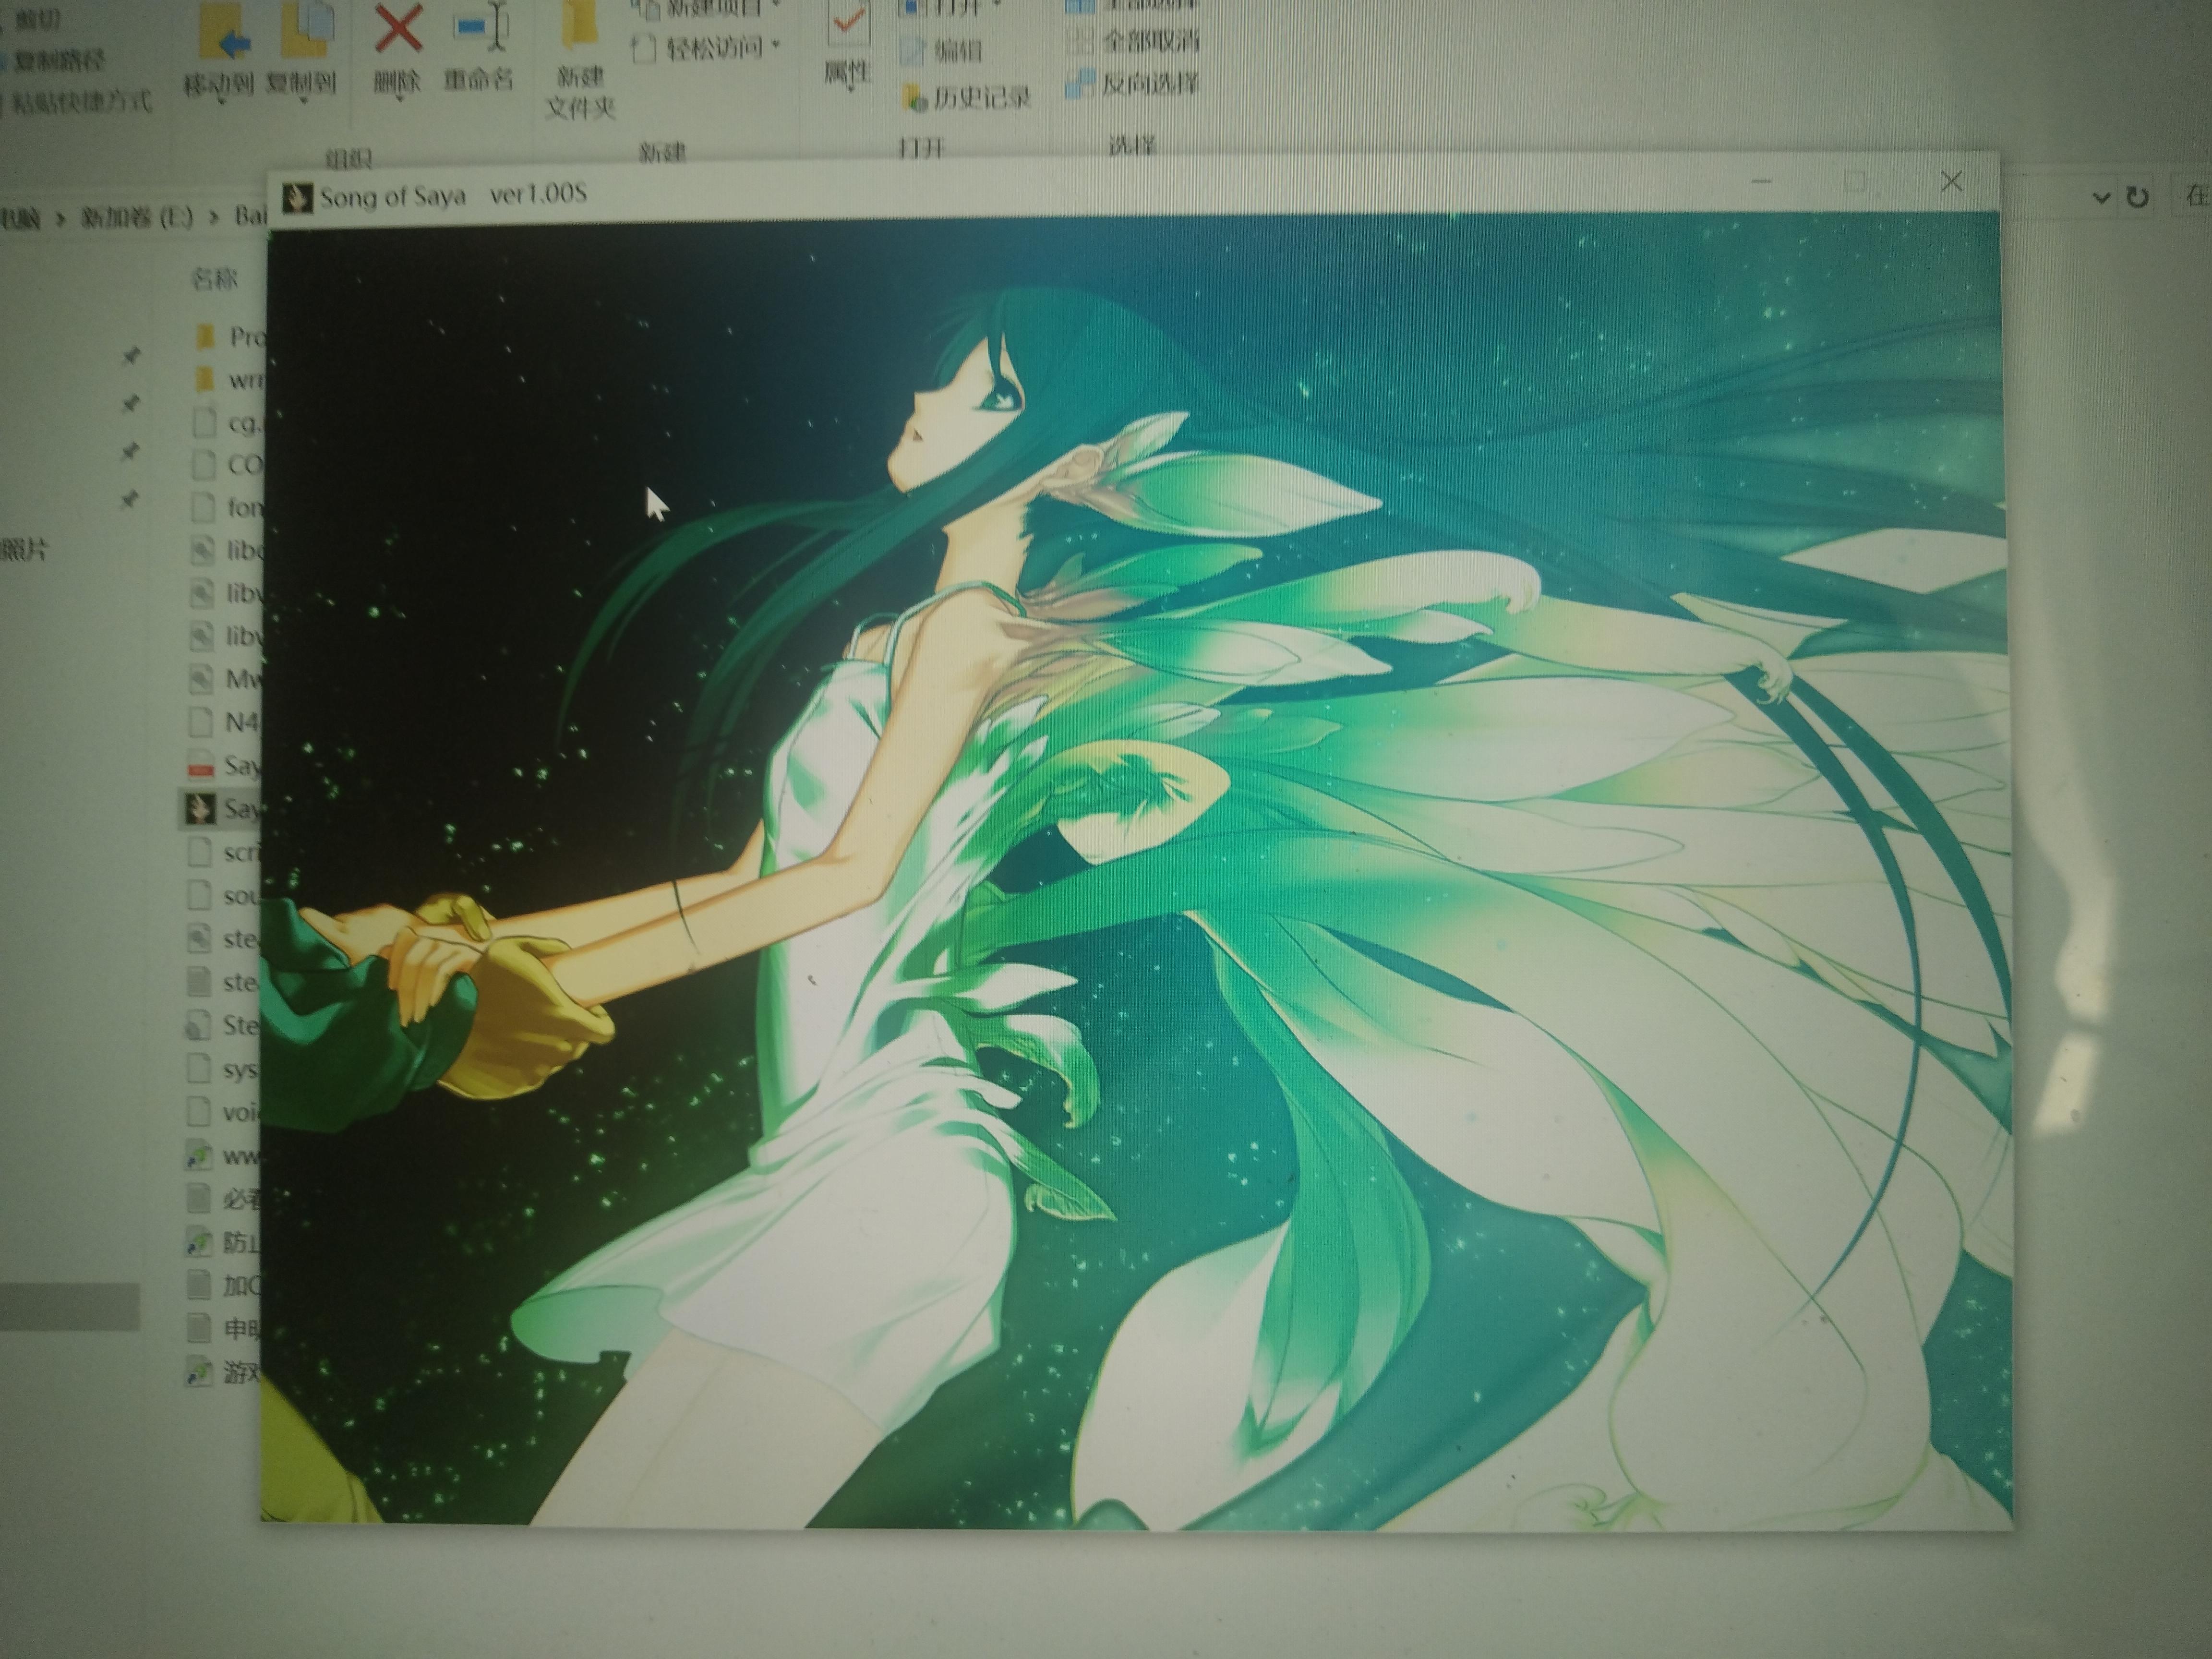Select the 'wm' folder icon in file list
2212x1659 pixels.
pos(204,379)
